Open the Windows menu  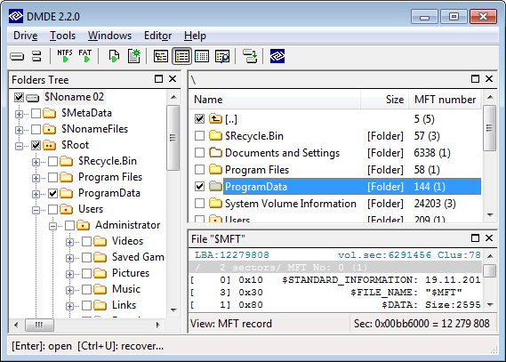(x=109, y=36)
